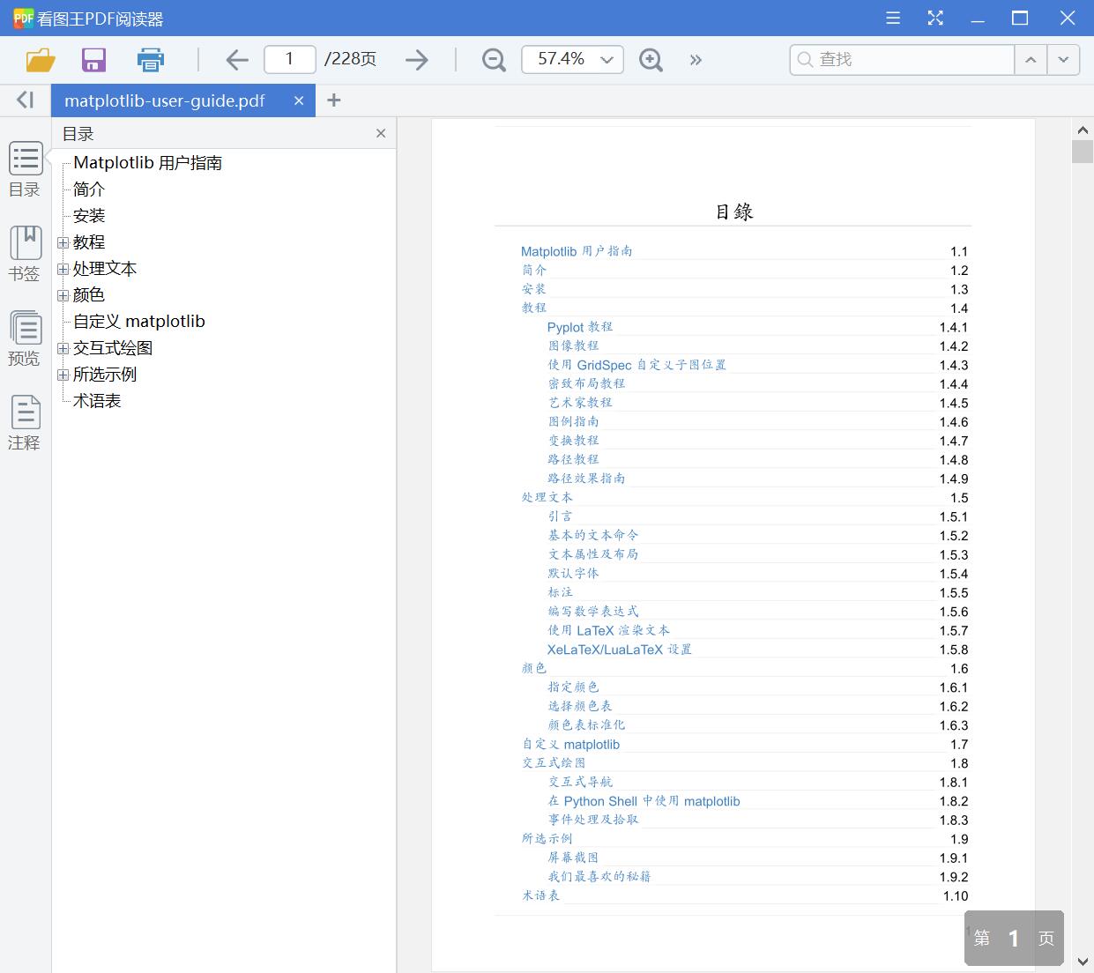1094x973 pixels.
Task: Expand the 所选示例 tree node
Action: pyautogui.click(x=63, y=374)
